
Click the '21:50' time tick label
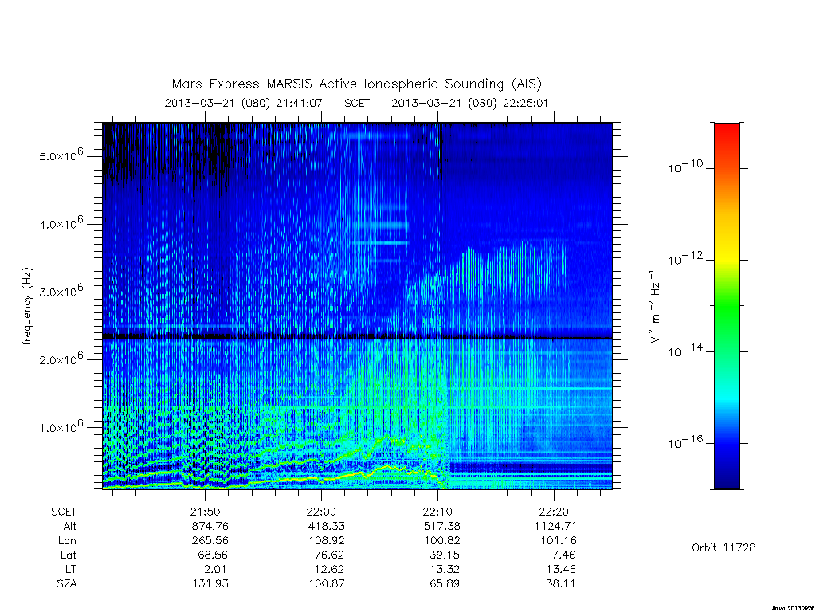(x=205, y=512)
